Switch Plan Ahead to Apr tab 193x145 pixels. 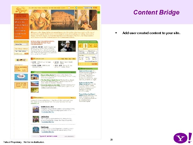70,59
